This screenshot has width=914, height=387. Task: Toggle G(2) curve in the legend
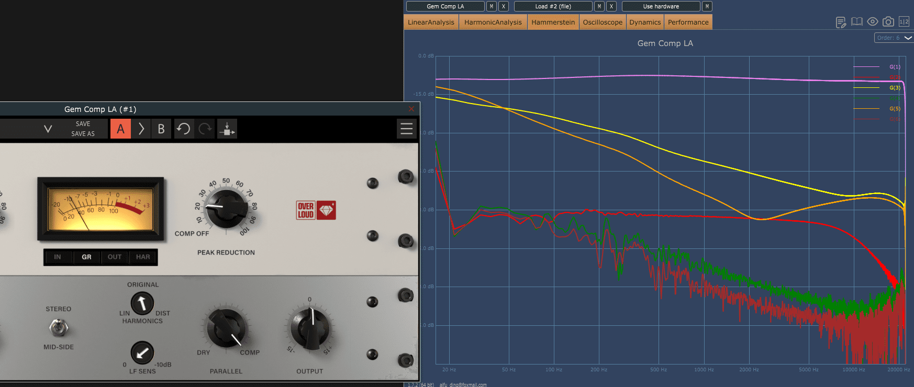895,77
